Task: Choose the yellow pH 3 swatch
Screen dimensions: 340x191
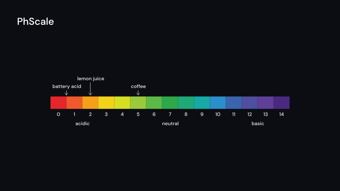Action: pyautogui.click(x=106, y=103)
